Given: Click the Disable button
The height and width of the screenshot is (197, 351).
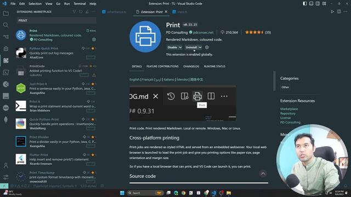Looking at the screenshot, I should [172, 48].
